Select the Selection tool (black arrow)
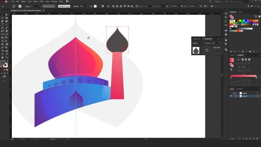The image size is (261, 147). point(2,15)
